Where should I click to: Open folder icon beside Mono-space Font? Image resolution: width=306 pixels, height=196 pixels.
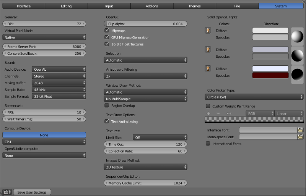click(x=300, y=137)
